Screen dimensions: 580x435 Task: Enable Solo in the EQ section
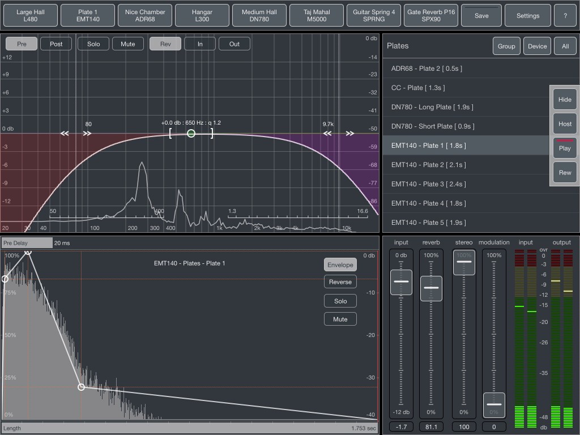tap(93, 44)
